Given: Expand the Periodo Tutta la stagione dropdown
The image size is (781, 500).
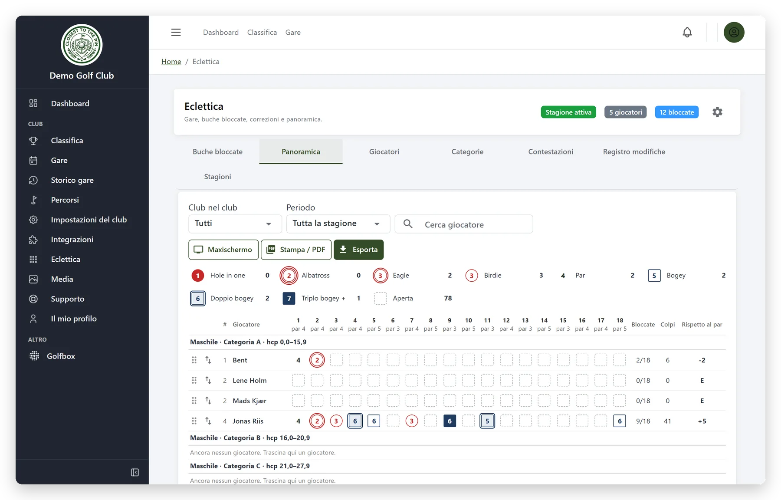Looking at the screenshot, I should coord(338,224).
